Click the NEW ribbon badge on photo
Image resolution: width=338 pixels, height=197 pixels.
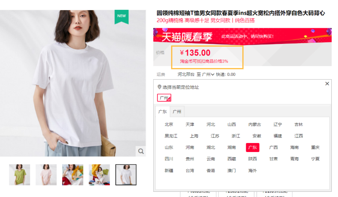pyautogui.click(x=122, y=17)
